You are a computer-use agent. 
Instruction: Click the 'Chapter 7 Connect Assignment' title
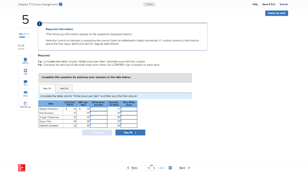coord(38,4)
